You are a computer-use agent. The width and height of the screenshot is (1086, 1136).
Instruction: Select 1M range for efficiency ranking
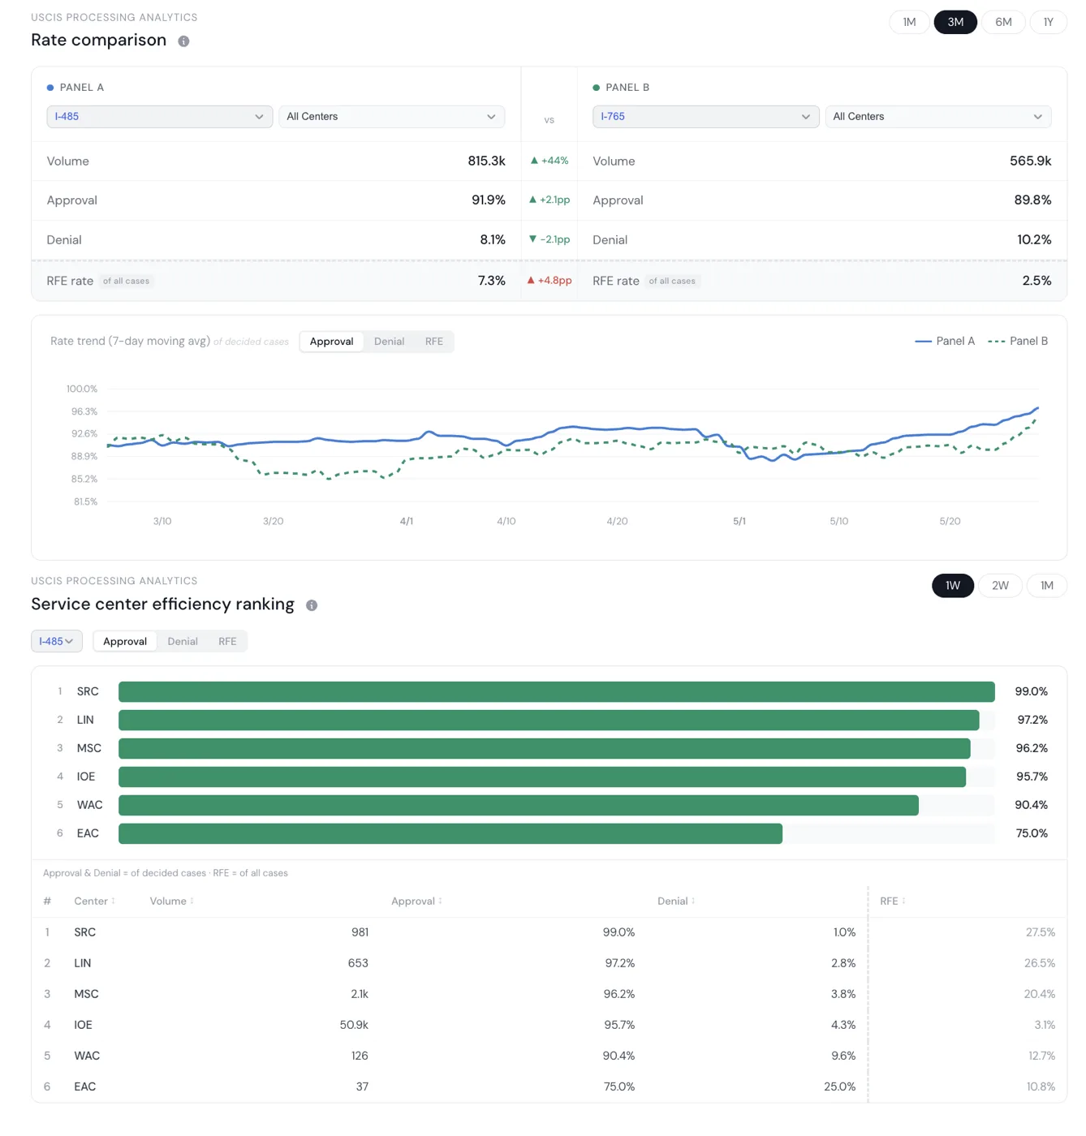[1046, 585]
